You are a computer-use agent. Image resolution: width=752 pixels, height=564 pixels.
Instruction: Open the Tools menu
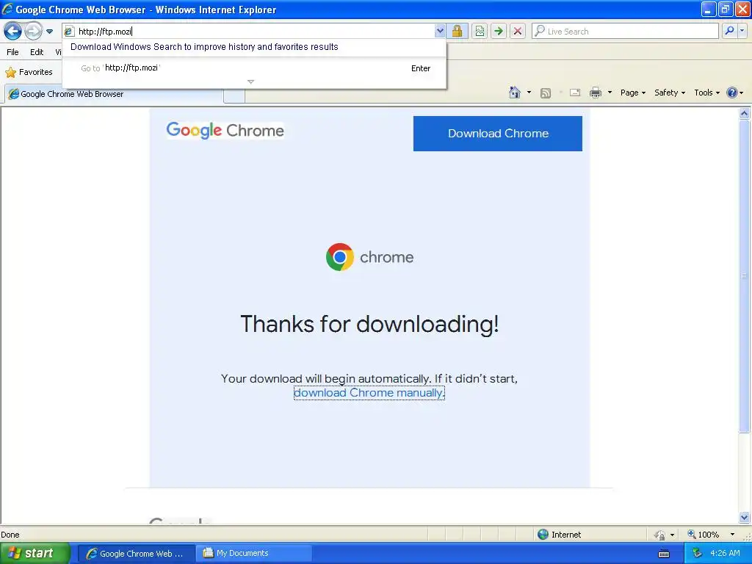click(x=706, y=93)
